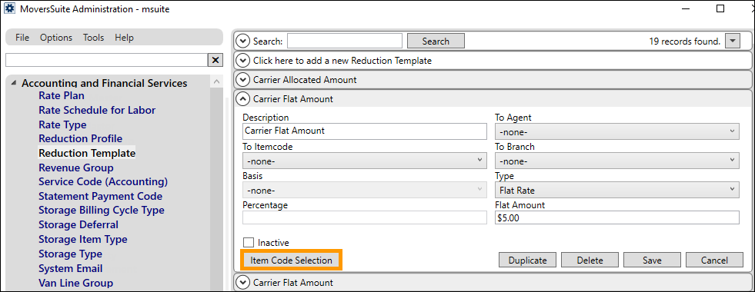Focus the Search text field
This screenshot has width=755, height=292.
point(345,41)
